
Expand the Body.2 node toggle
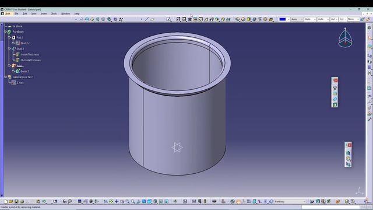click(x=14, y=71)
